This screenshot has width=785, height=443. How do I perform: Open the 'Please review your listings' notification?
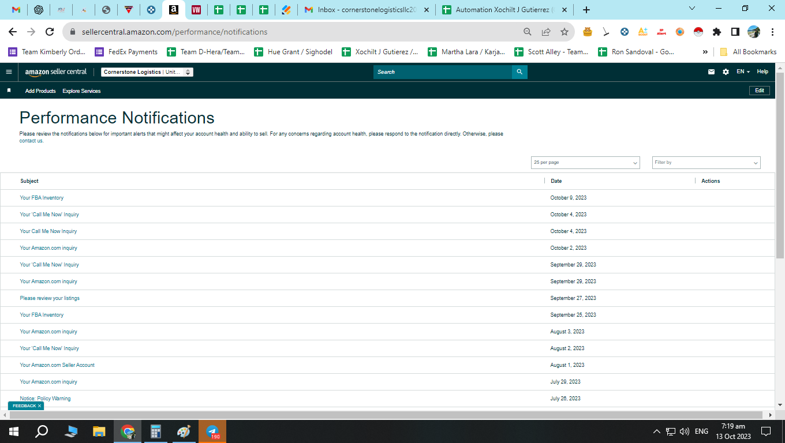(x=50, y=298)
